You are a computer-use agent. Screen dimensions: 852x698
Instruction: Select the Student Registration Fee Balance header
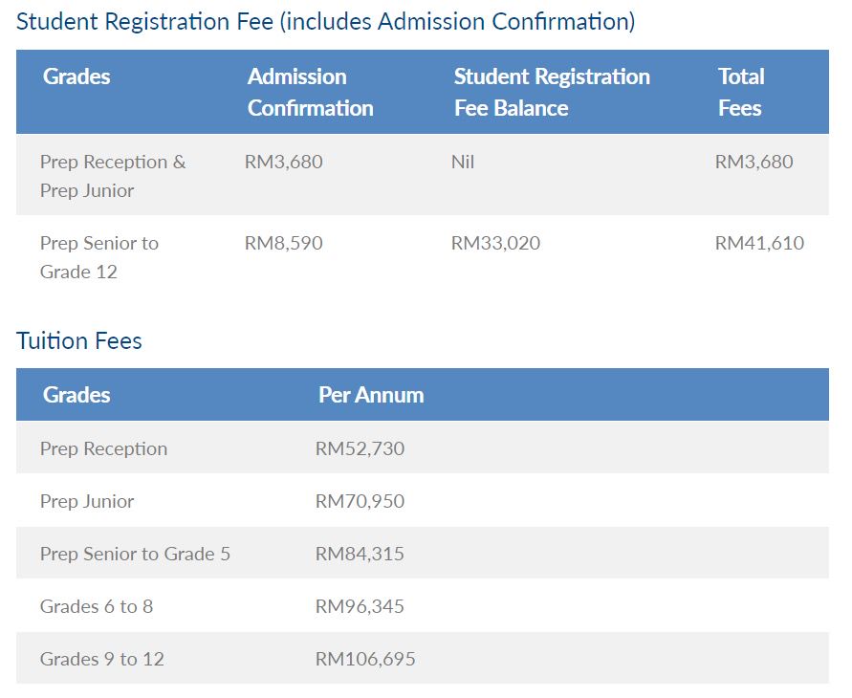click(551, 92)
